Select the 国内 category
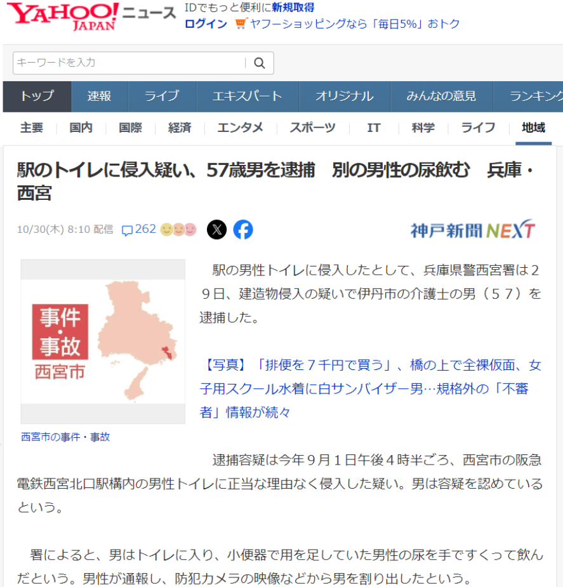 (81, 128)
